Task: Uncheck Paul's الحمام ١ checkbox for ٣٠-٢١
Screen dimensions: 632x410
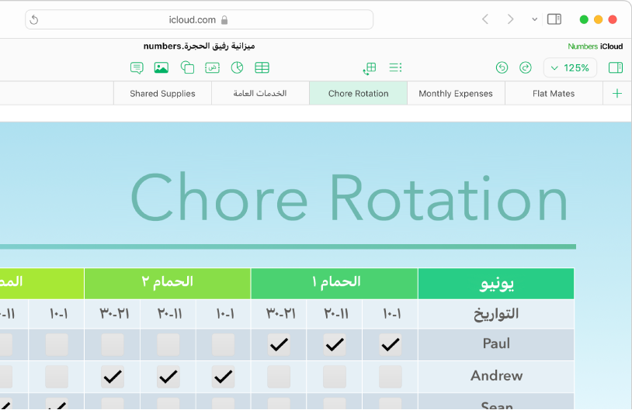Action: [x=279, y=345]
